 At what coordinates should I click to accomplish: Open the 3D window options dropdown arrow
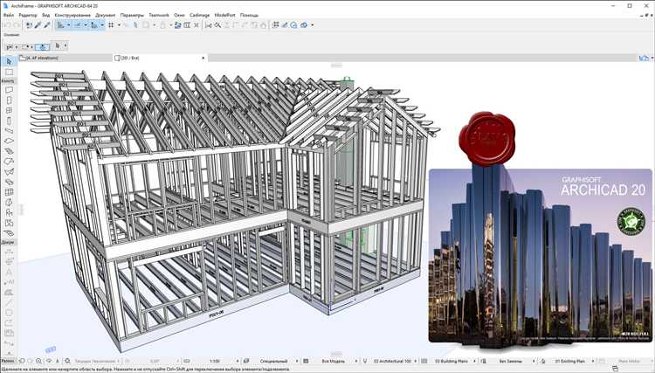(x=312, y=25)
